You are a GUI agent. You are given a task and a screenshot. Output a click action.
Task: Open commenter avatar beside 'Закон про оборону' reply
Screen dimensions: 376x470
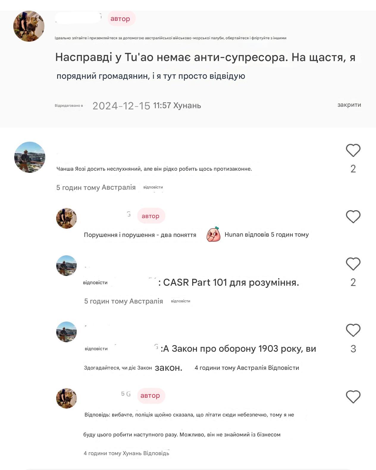click(67, 332)
